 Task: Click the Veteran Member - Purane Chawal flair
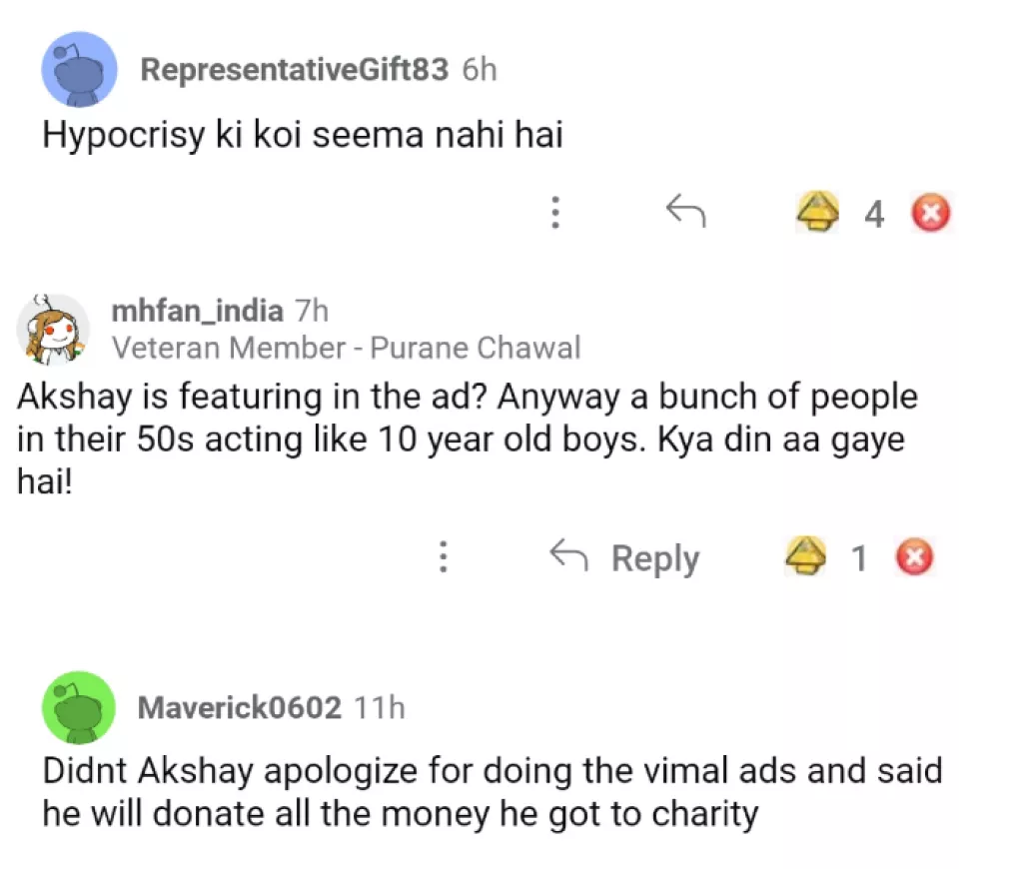point(348,348)
